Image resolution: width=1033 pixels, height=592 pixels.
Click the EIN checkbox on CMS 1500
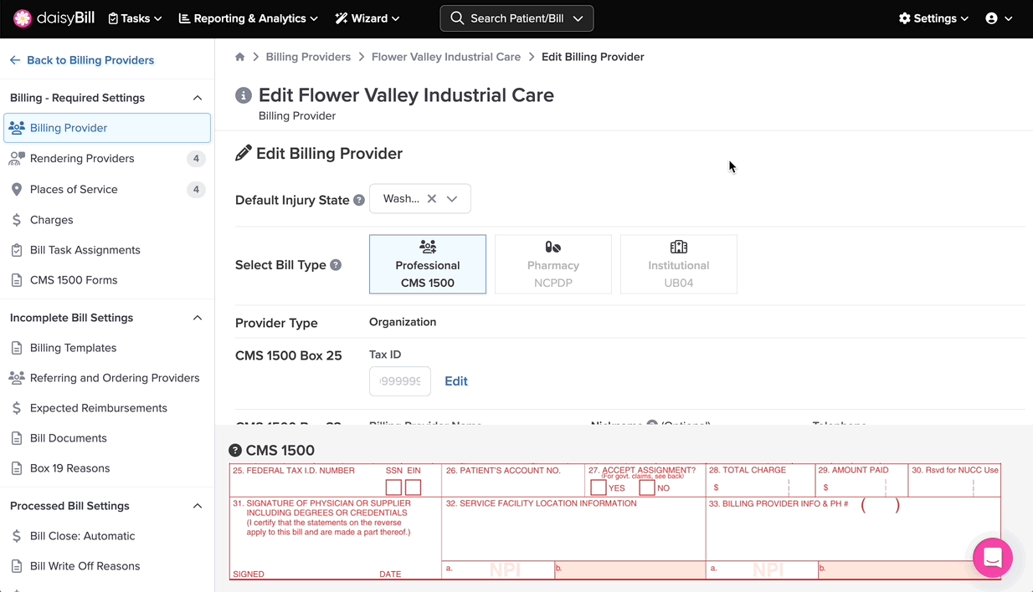(x=413, y=487)
